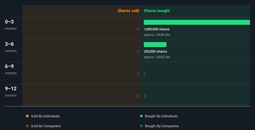
Task: Select the Shares bought column header
Action: (157, 11)
